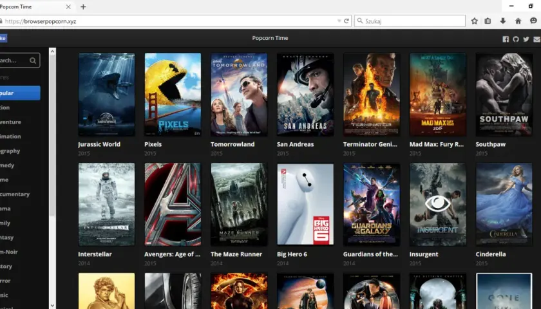Open the GitHub icon in header
Viewport: 541px width, 309px height.
pos(516,39)
